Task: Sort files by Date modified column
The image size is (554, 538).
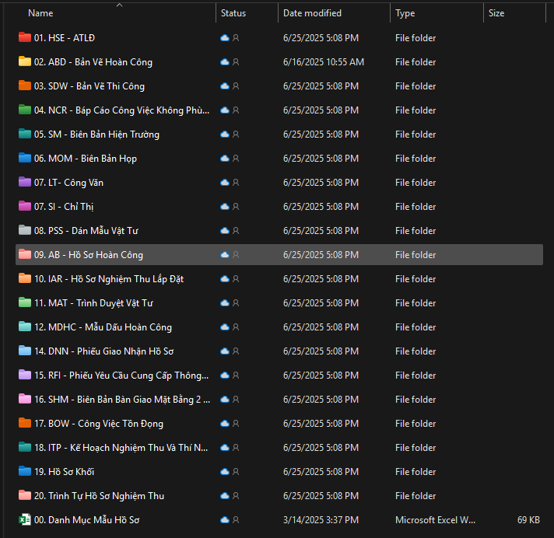Action: coord(312,13)
